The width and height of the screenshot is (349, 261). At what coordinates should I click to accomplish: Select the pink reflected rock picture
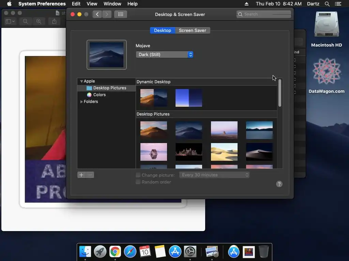pyautogui.click(x=154, y=152)
